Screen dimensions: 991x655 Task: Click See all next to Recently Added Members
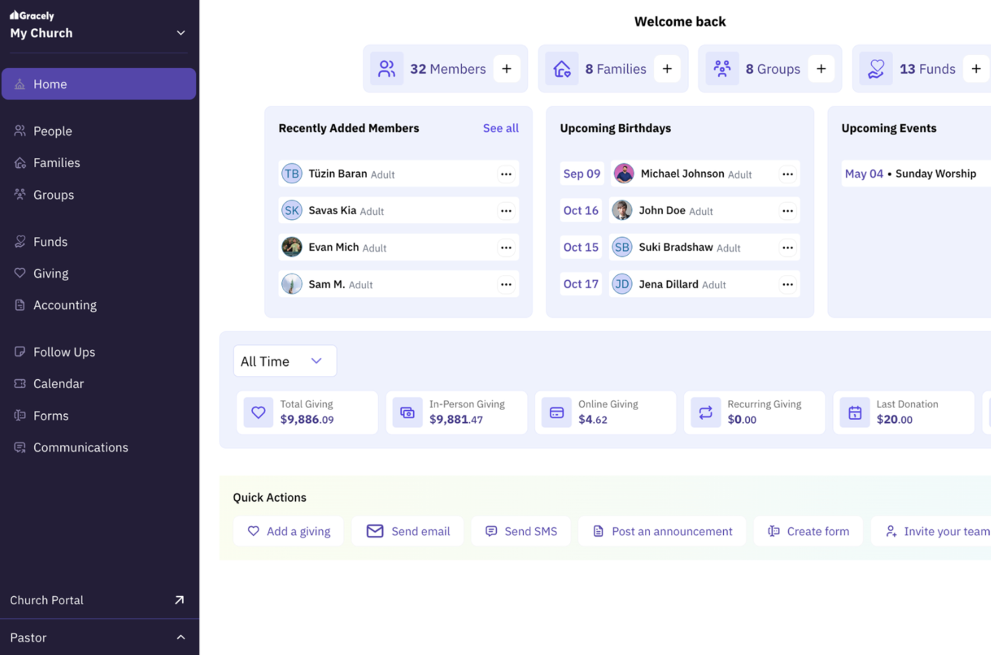coord(501,128)
